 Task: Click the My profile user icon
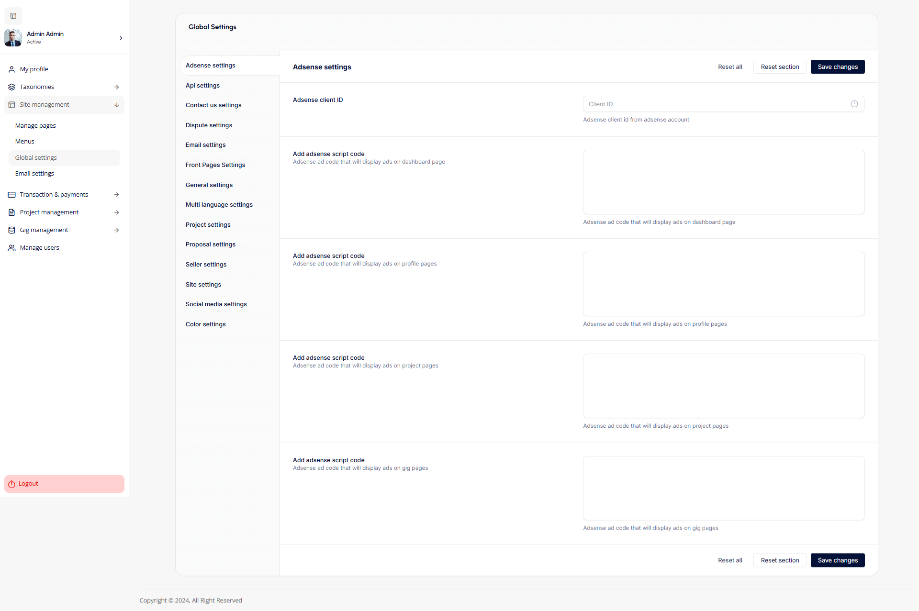tap(12, 69)
